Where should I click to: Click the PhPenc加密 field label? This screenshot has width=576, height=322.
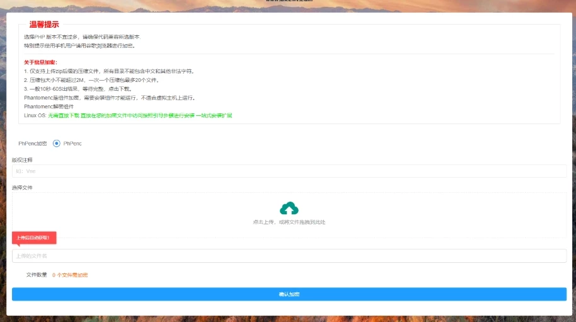pos(32,144)
